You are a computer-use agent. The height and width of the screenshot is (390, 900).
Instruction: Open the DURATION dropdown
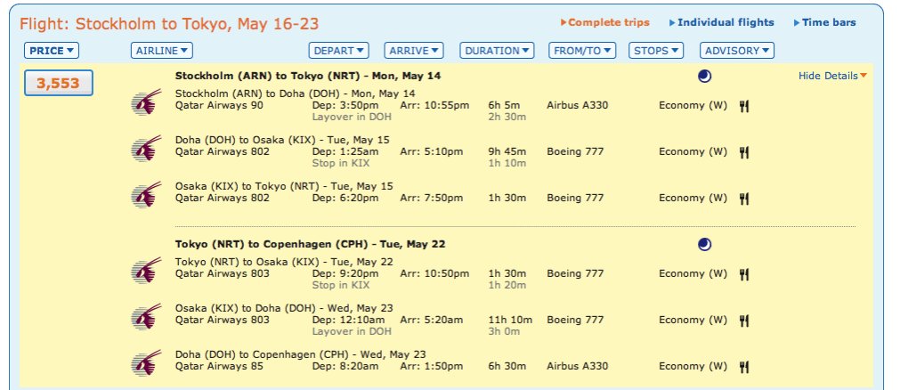click(498, 51)
